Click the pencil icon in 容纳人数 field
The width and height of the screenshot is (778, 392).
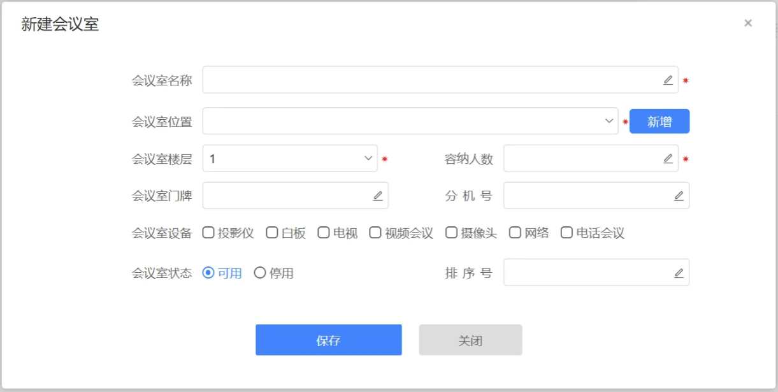pos(668,159)
